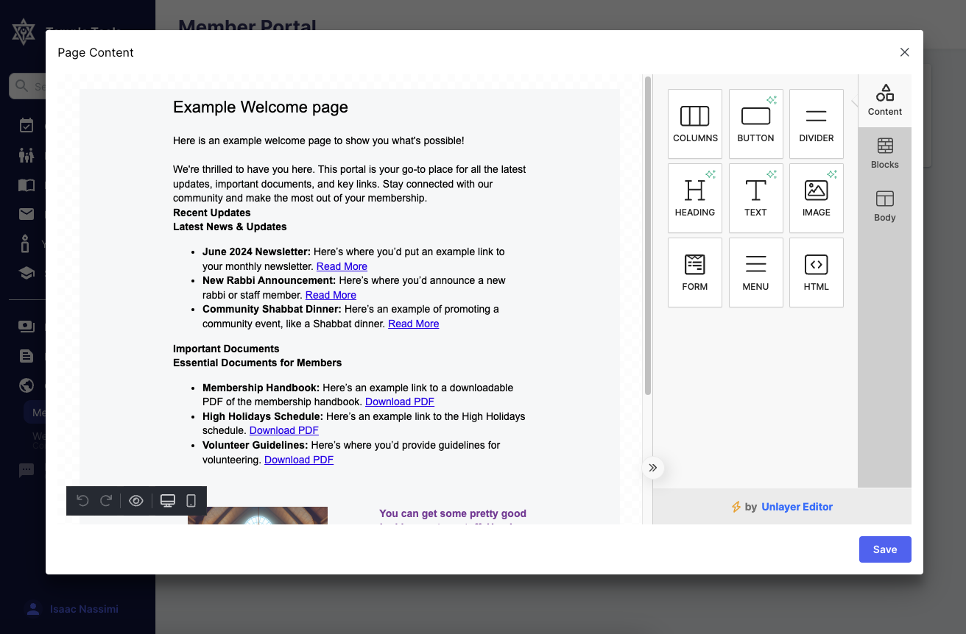Select the Heading content block
The image size is (966, 634).
click(694, 198)
